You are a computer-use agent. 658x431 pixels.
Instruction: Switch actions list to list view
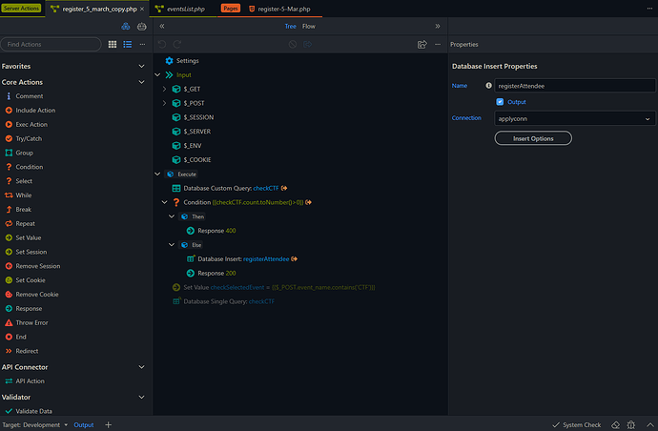click(x=127, y=44)
